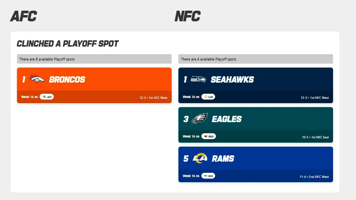Click the 11-4 • 2nd NFC West record

tap(314, 177)
